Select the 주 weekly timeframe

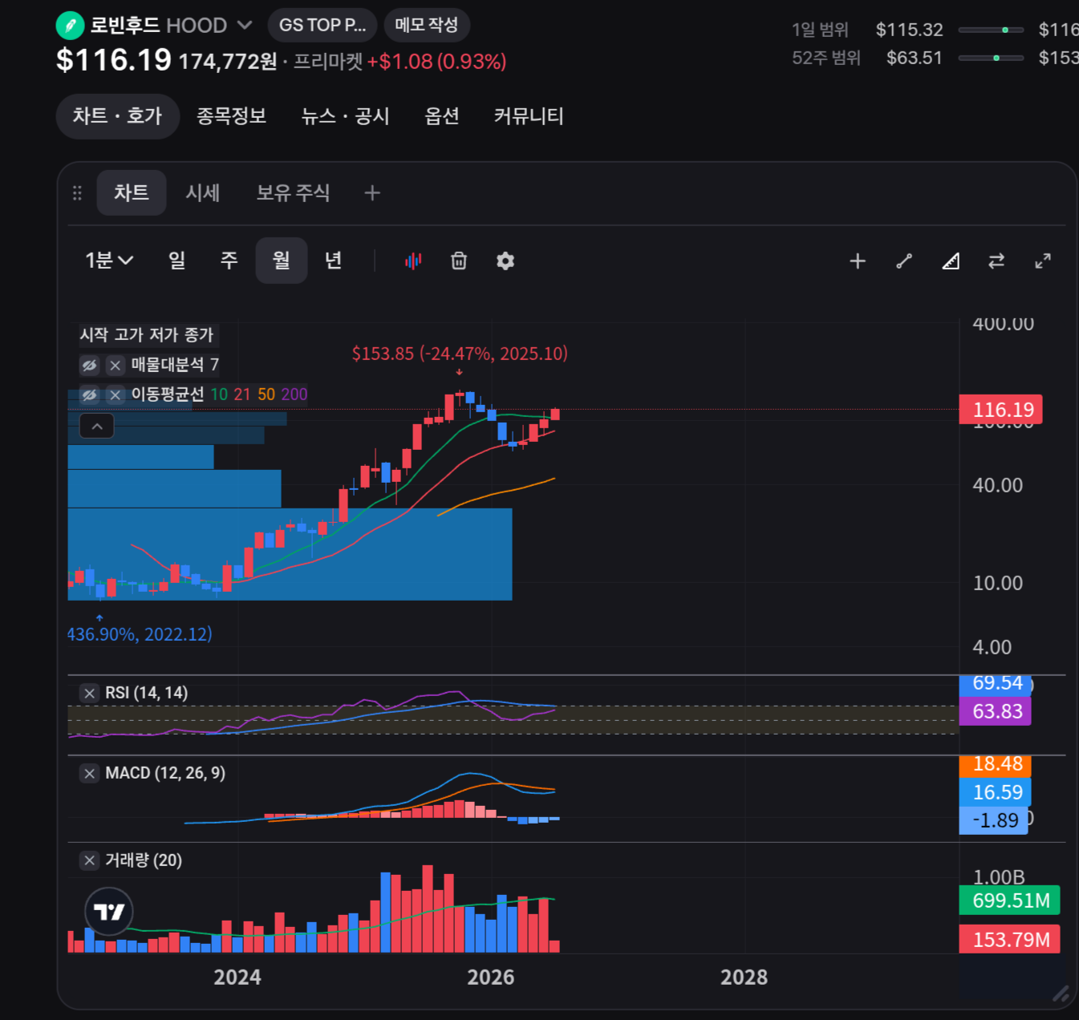pos(229,261)
